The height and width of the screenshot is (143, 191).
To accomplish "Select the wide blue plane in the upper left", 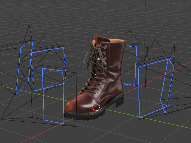I will [49, 69].
